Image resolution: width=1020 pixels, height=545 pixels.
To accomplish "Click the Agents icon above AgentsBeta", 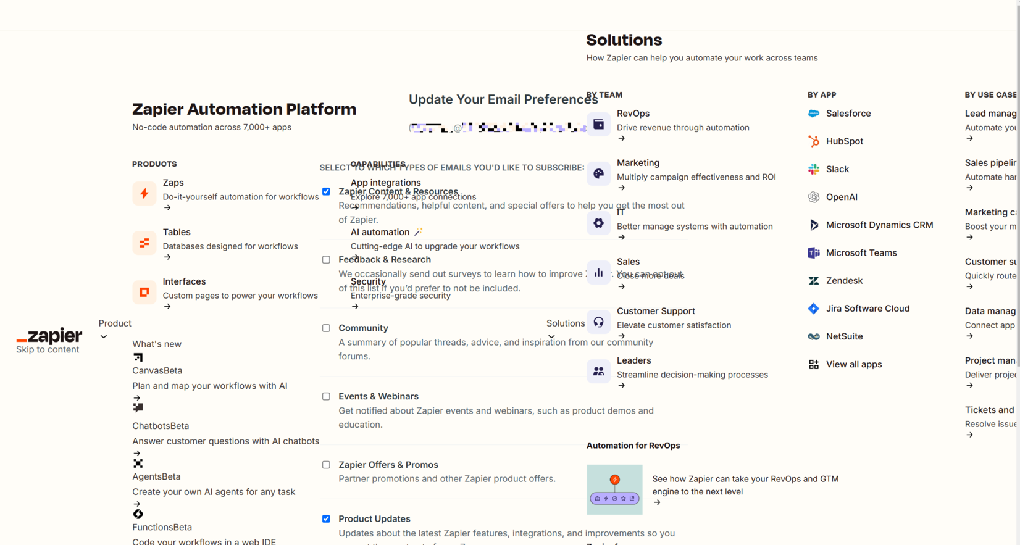I will pos(138,464).
